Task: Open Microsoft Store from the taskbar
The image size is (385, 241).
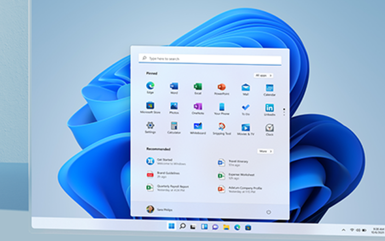Action: point(248,228)
